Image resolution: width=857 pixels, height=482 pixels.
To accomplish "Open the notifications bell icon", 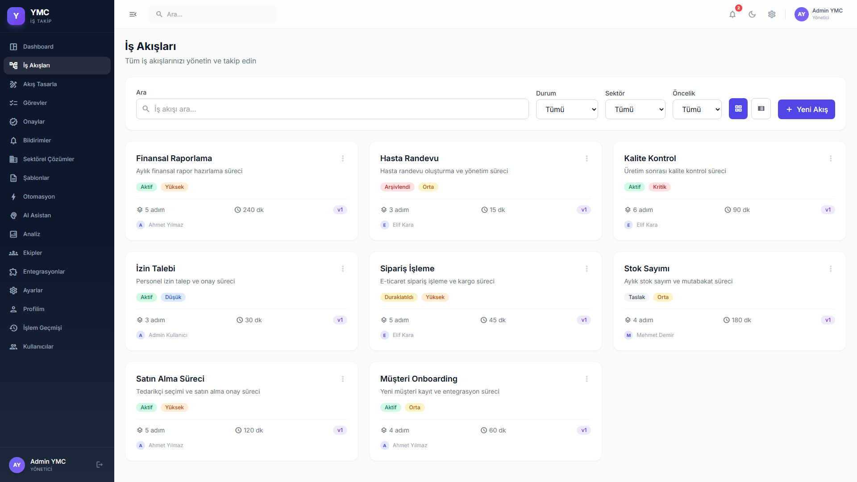I will pos(732,14).
